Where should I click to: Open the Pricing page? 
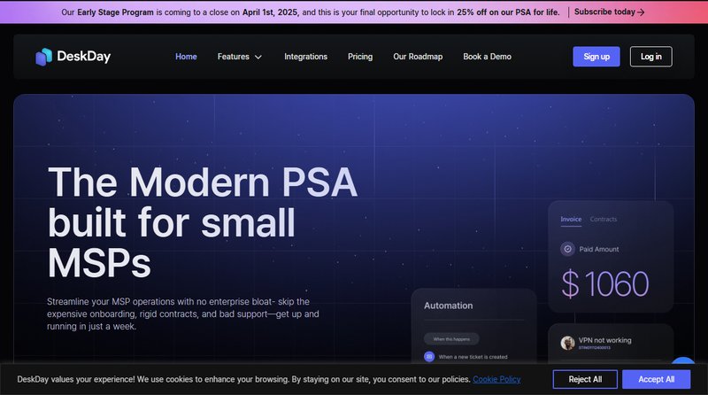coord(360,57)
